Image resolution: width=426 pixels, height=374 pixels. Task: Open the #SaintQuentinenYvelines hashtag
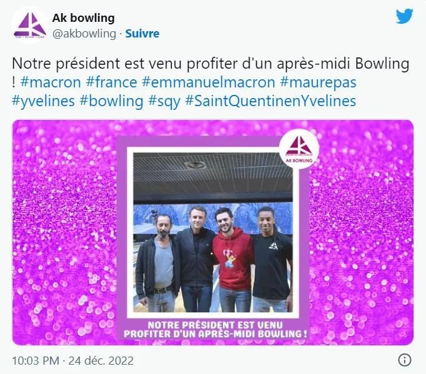click(x=270, y=101)
